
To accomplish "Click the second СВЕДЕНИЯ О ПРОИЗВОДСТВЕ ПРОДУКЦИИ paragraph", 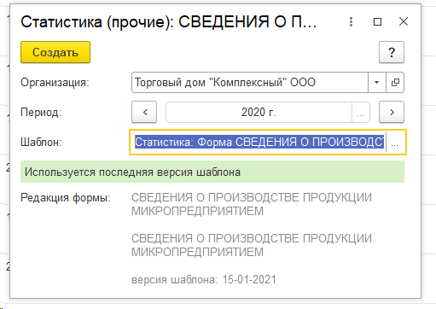I will 252,245.
